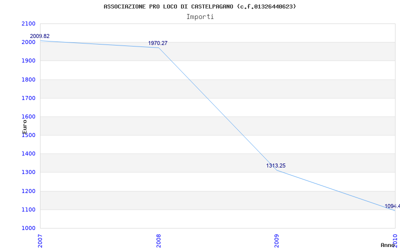Viewport: 400px width, 250px height.
Task: Click the 2000 y-axis tick label
Action: tap(28, 42)
